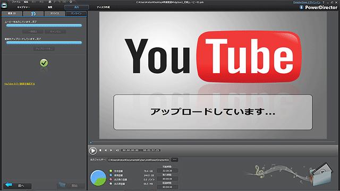The image size is (340, 191).
Task: Switch to the キャプチャー module
Action: [x=23, y=7]
